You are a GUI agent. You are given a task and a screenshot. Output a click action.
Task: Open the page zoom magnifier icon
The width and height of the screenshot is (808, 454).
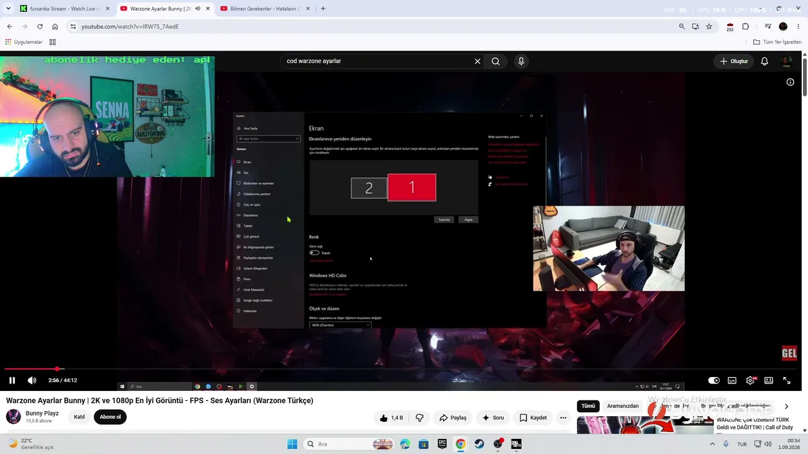[682, 26]
